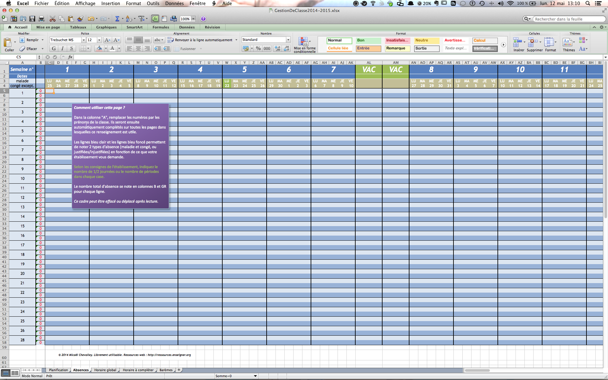
Task: Apply the Insatisfaisant cell style
Action: (x=397, y=41)
